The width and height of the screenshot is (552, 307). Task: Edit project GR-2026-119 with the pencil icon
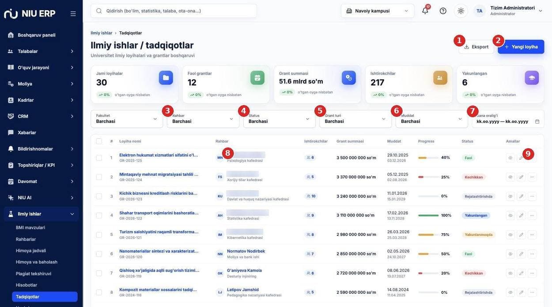coord(521,273)
